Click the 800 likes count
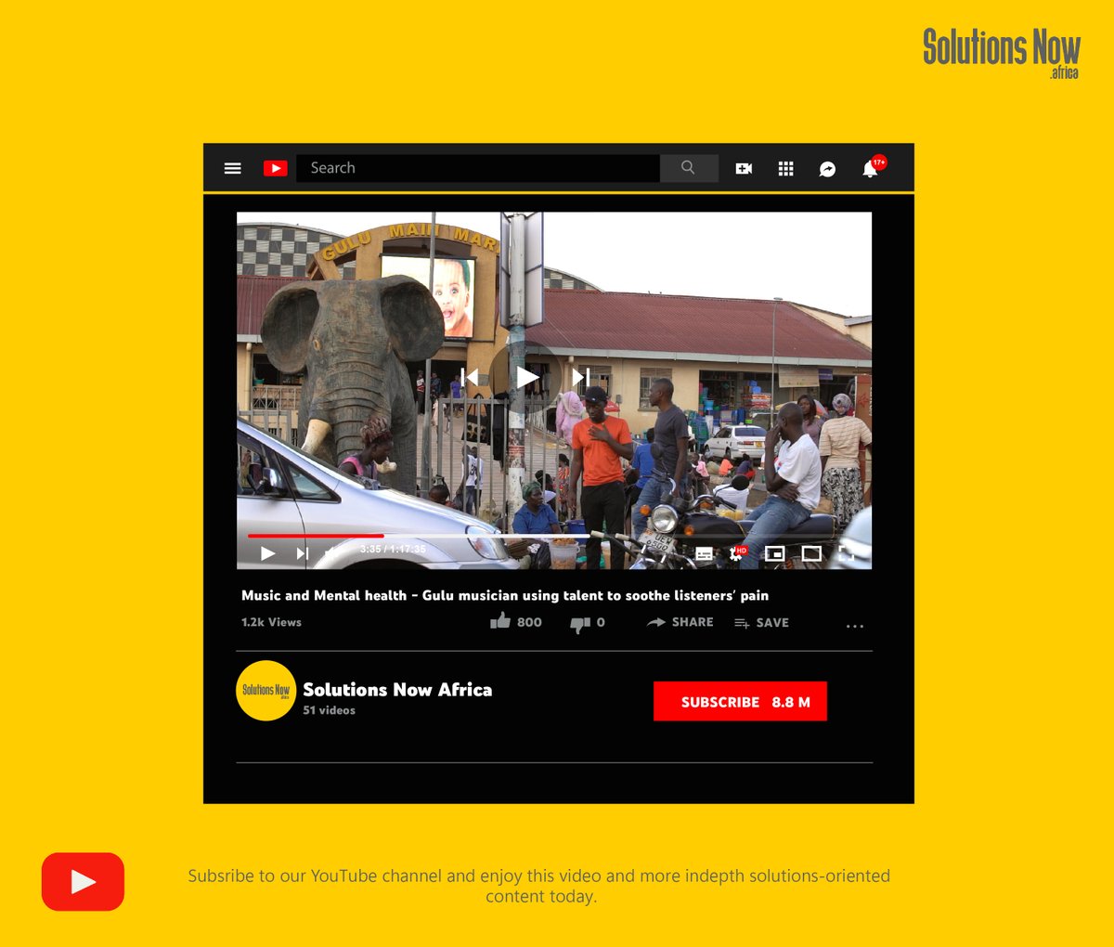The height and width of the screenshot is (947, 1114). click(x=529, y=622)
